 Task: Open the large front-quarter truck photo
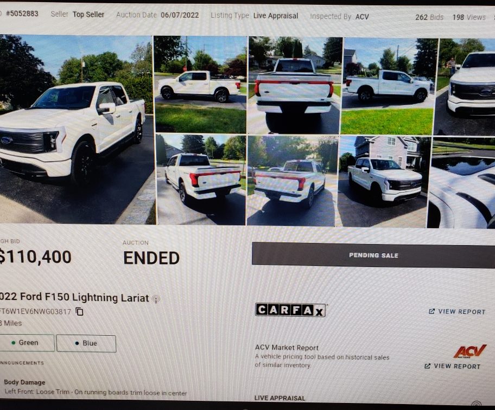76,129
